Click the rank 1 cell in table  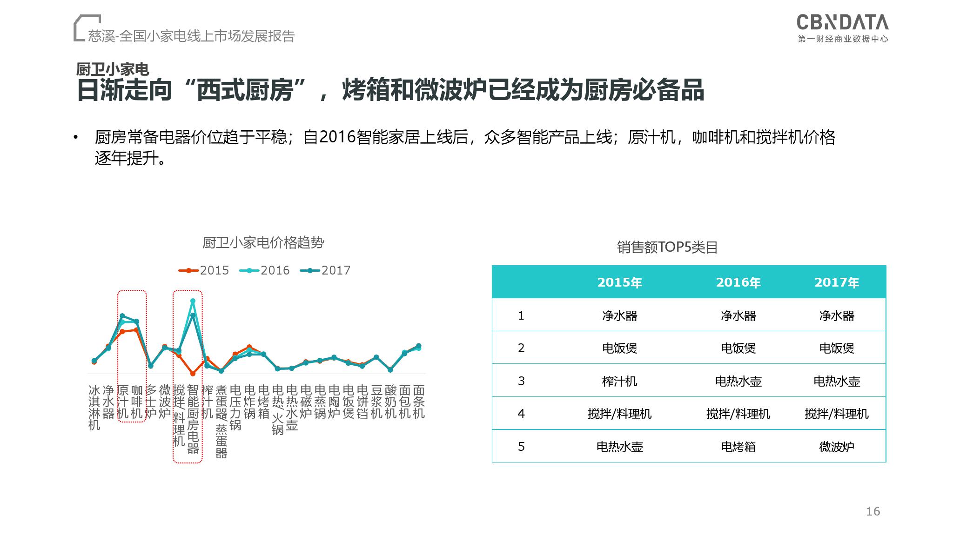tap(521, 315)
